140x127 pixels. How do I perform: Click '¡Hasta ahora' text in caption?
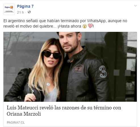69,26
